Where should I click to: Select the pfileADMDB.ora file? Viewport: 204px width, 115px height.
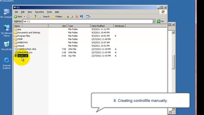(25, 52)
